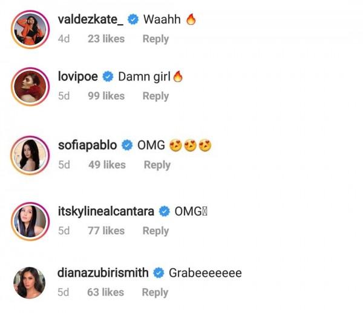Open itskylinealcantara profile picture
The width and height of the screenshot is (363, 313).
tap(30, 221)
